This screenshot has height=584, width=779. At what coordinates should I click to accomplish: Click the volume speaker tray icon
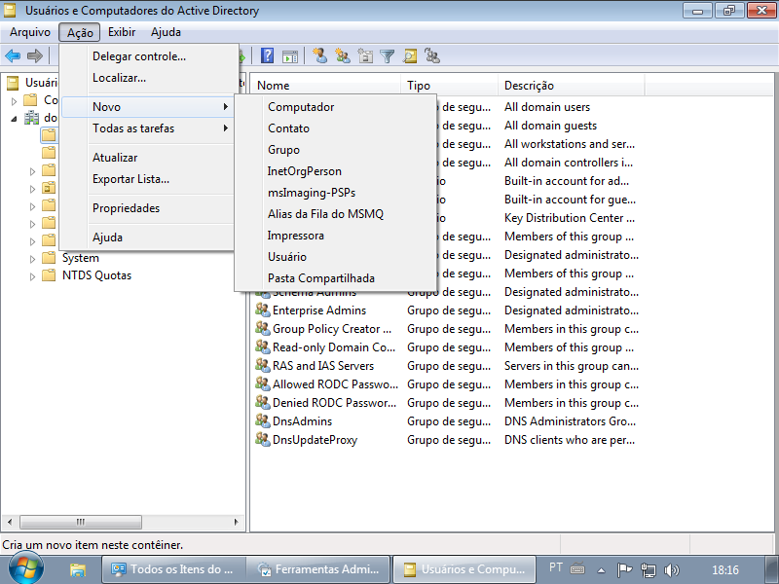[x=671, y=570]
